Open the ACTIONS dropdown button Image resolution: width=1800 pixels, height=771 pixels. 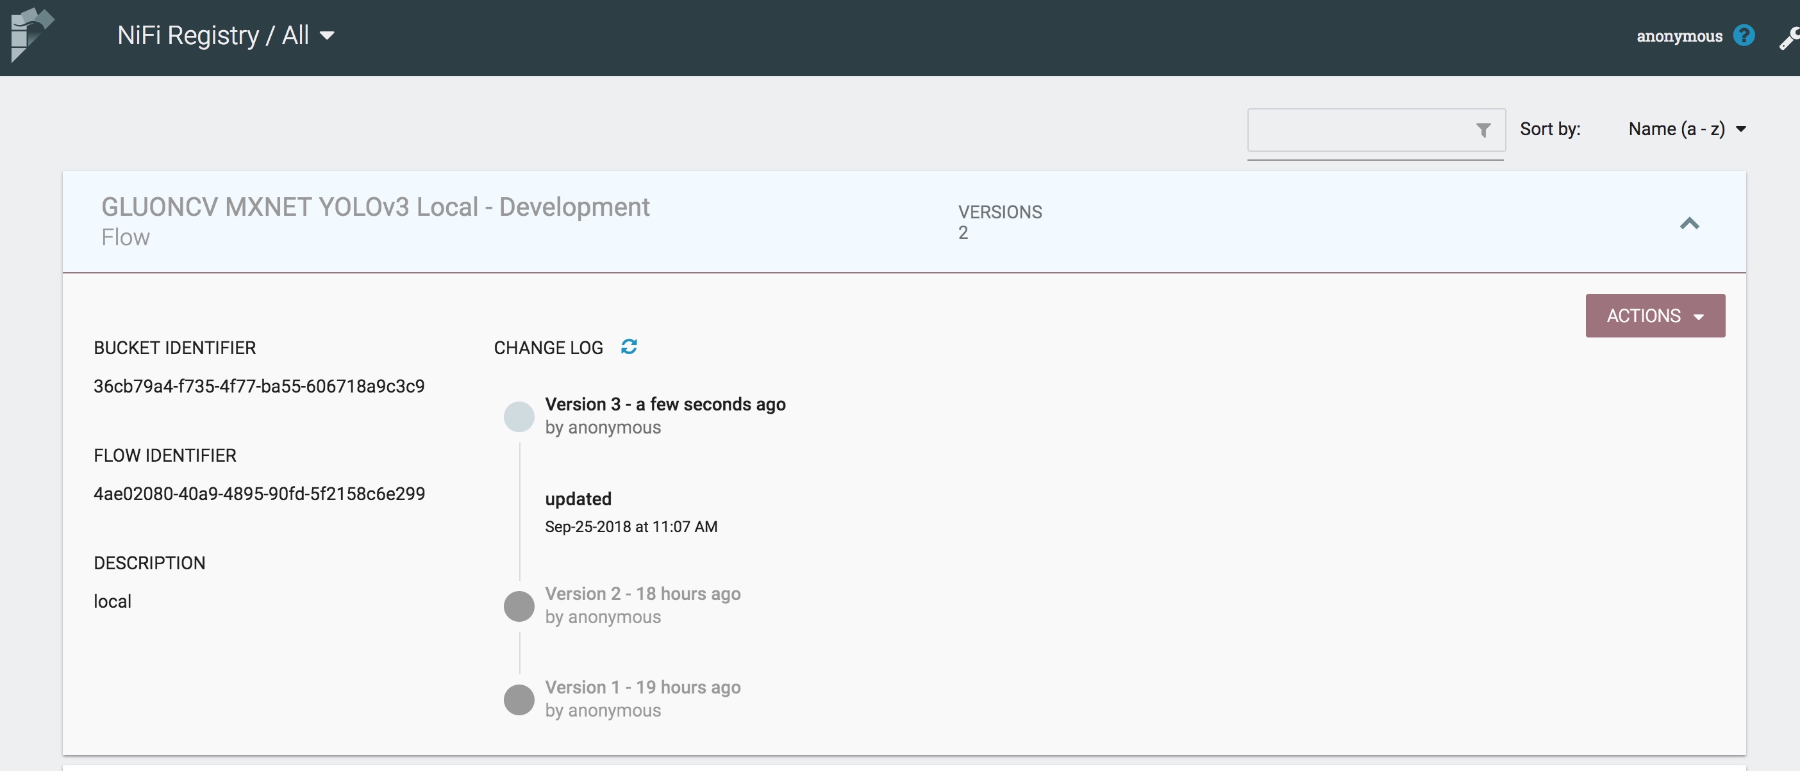(x=1654, y=315)
